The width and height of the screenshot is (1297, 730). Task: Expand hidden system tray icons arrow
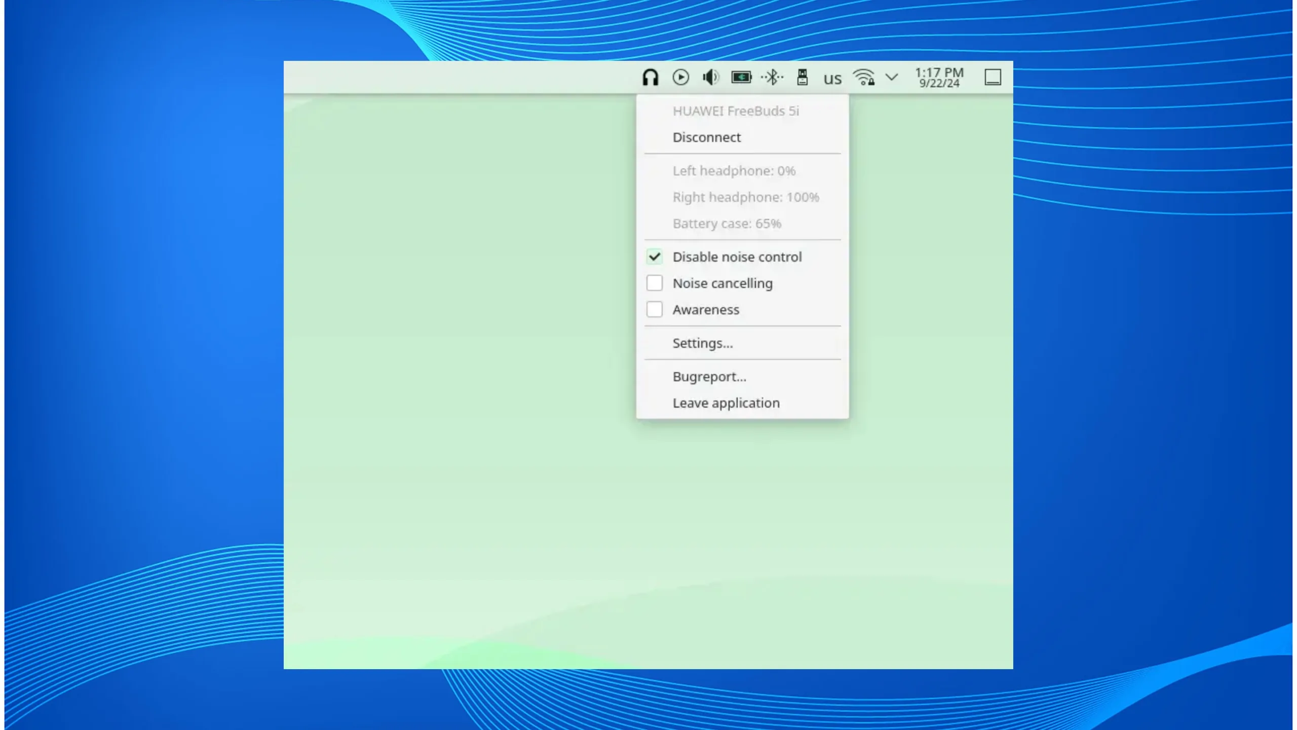click(892, 78)
